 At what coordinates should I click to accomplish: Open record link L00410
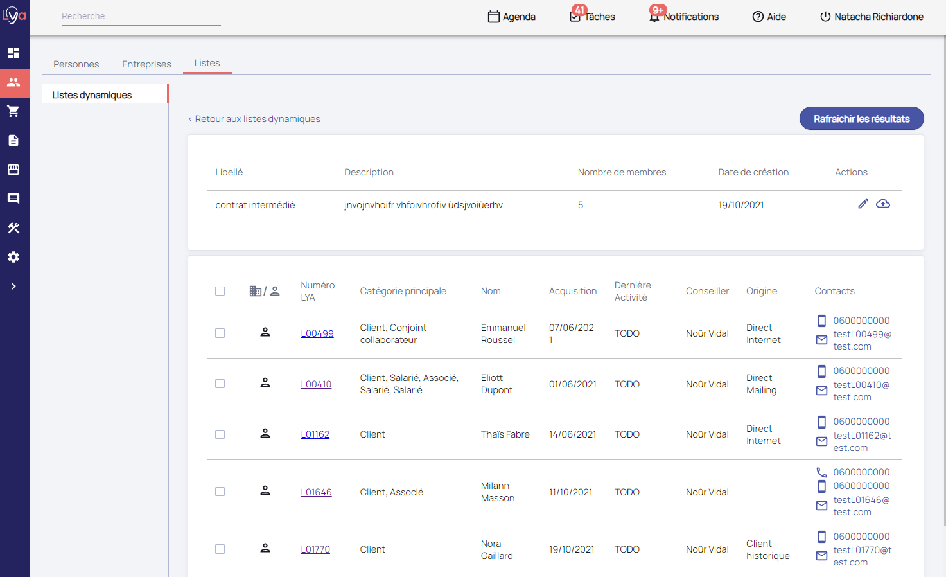point(316,384)
